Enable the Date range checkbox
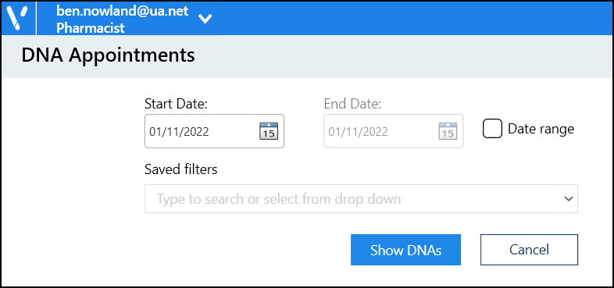 (492, 129)
